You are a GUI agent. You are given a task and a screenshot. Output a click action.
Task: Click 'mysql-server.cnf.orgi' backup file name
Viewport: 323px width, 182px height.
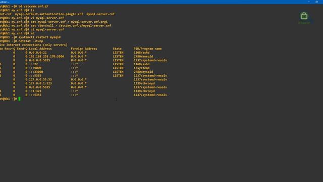coord(89,22)
